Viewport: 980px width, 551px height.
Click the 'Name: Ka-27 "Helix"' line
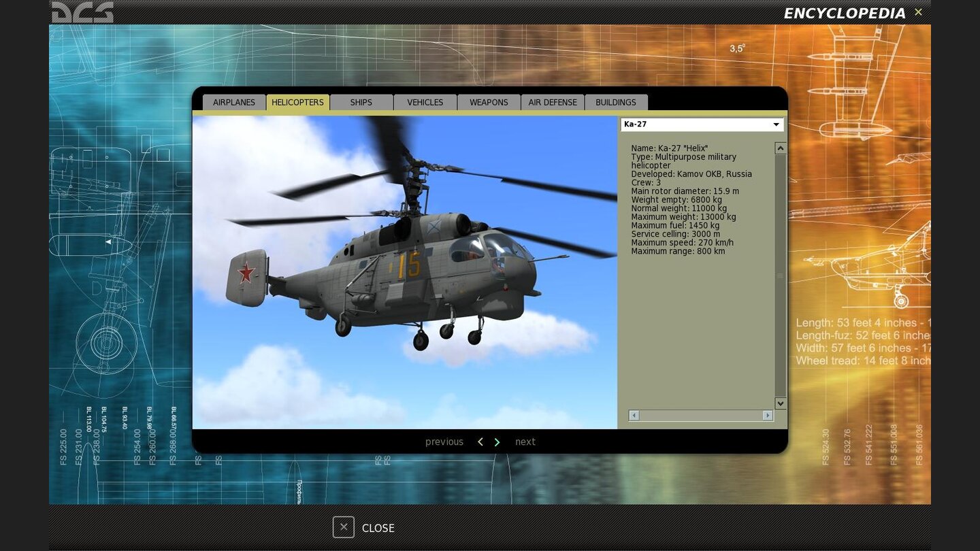coord(670,148)
